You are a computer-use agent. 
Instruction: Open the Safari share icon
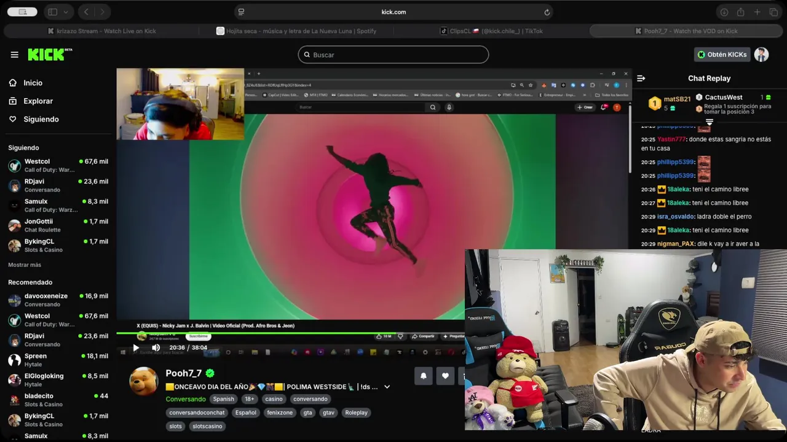(x=741, y=12)
